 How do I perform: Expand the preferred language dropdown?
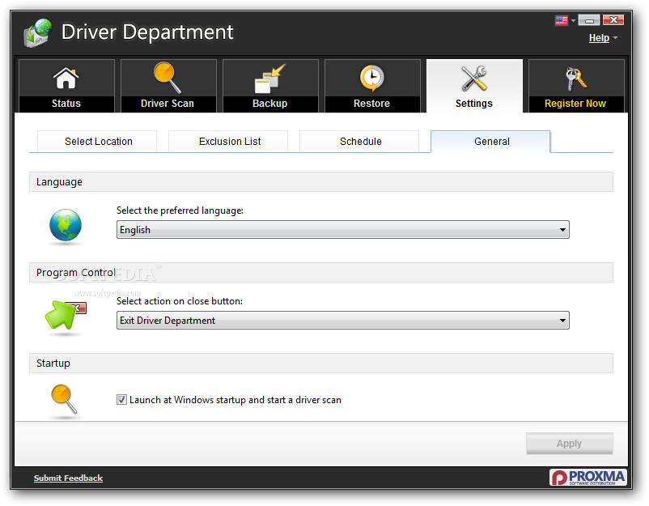point(343,229)
